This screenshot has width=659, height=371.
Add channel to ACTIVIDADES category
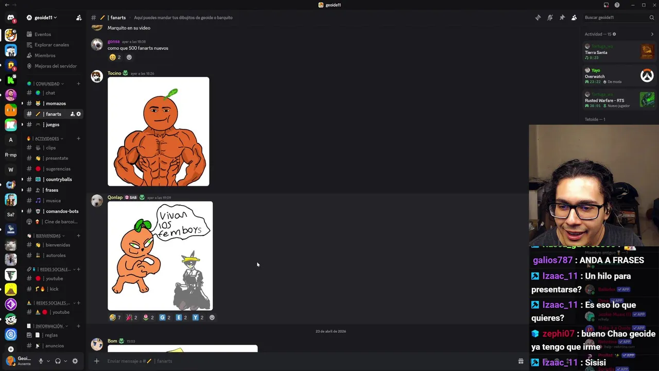click(78, 138)
